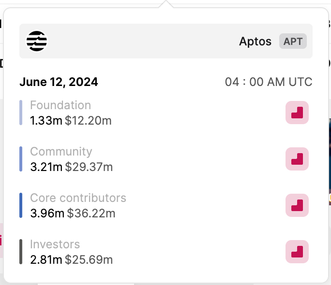This screenshot has width=331, height=285.
Task: Click the Community allocation color bar
Action: click(x=21, y=159)
